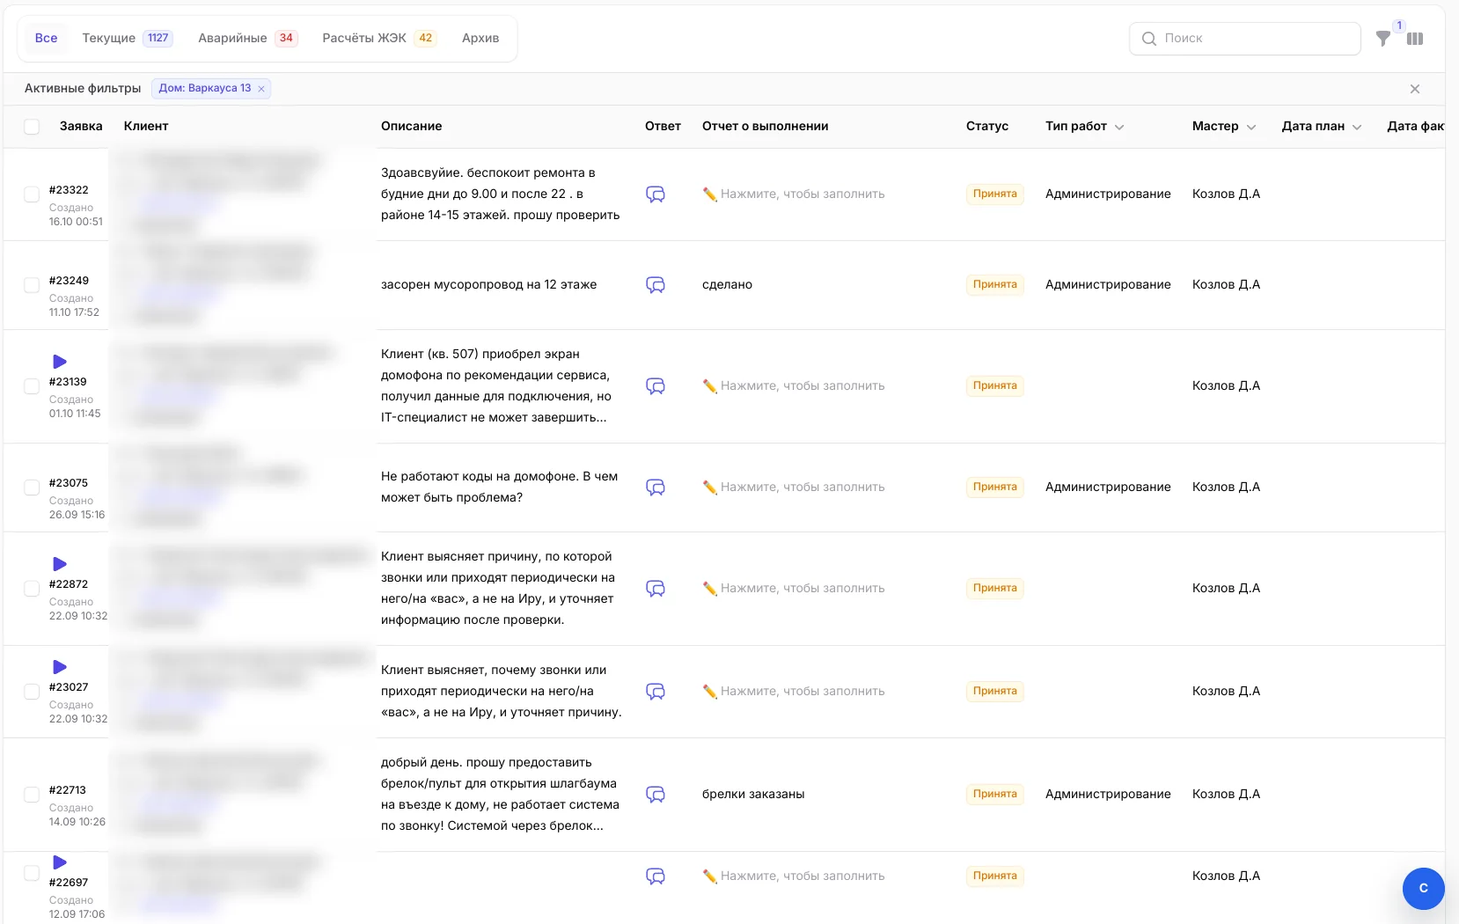Check the box for request #23322
This screenshot has height=924, width=1459.
[32, 194]
